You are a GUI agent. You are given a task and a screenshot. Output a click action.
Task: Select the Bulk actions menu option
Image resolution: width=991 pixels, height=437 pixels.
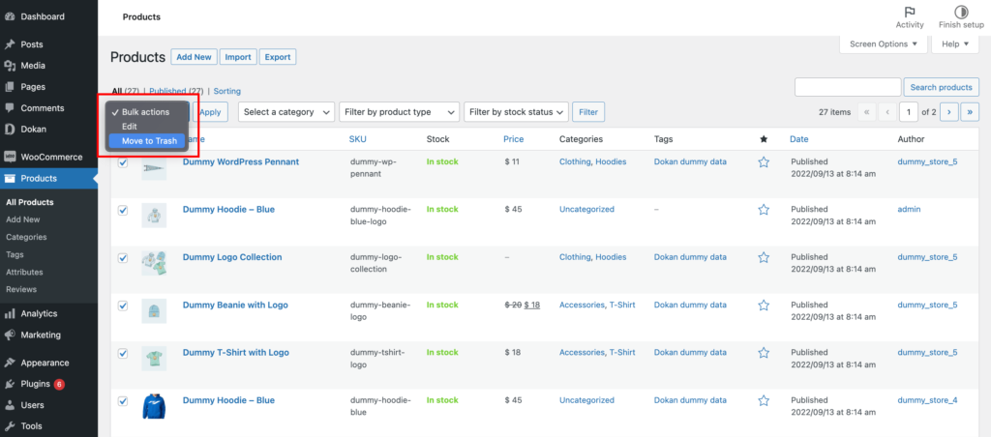pyautogui.click(x=147, y=112)
